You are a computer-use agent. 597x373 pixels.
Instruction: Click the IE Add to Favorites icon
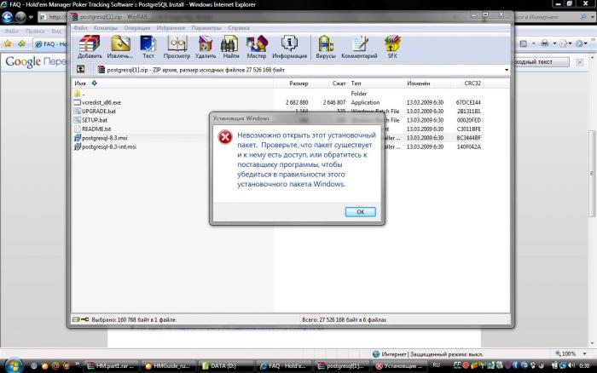21,43
